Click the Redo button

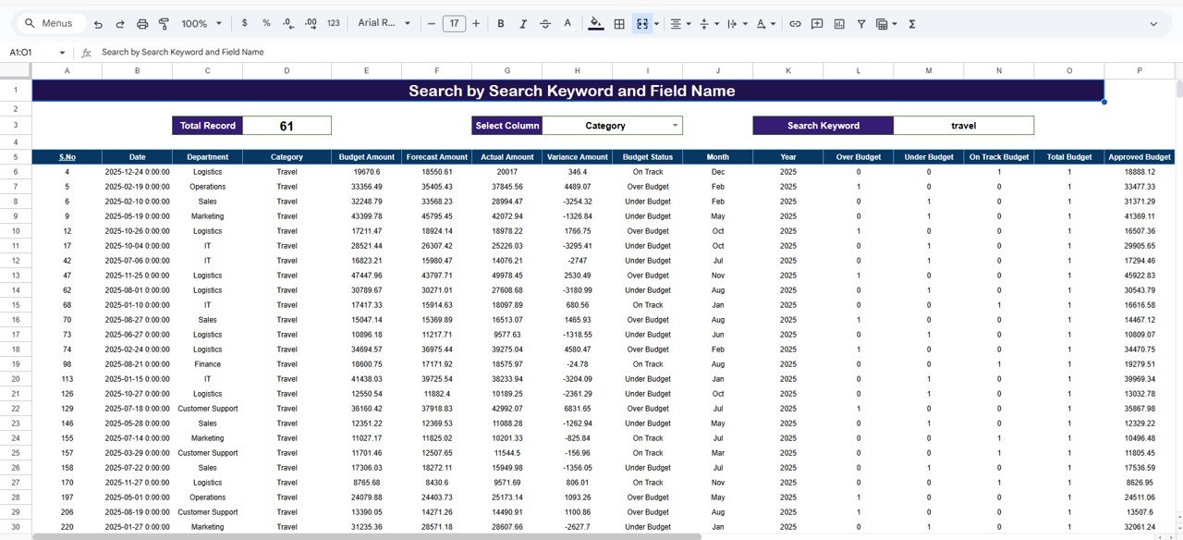[118, 23]
